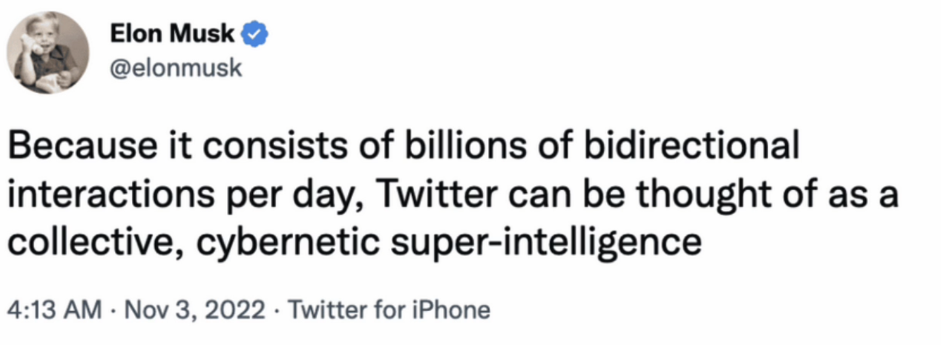Click the word "bidirectional" in the tweet
941x345 pixels.
691,145
